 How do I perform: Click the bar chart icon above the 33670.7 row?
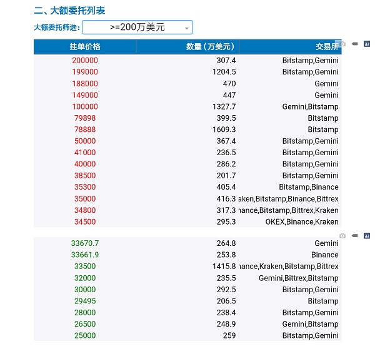(x=367, y=236)
